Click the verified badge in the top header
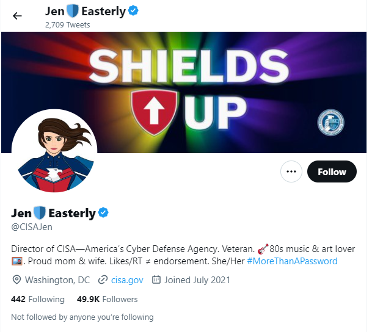Viewport: 372px width, 332px height. [x=133, y=11]
